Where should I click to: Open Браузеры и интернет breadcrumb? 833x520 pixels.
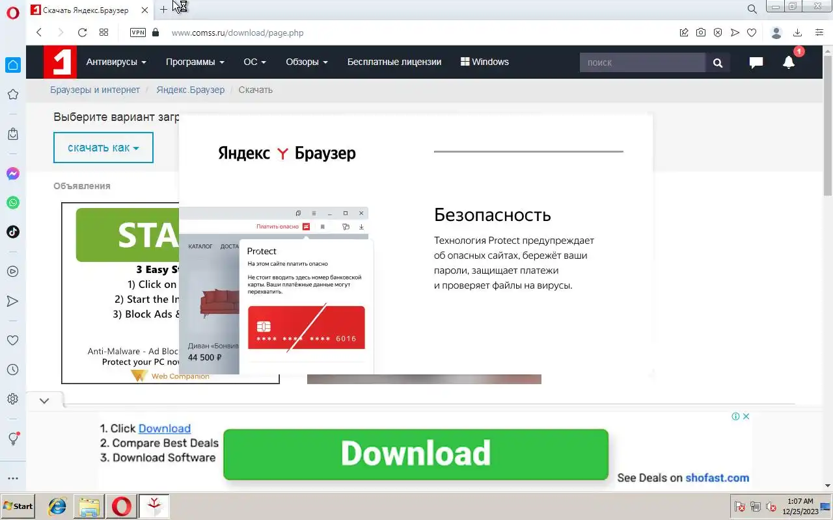point(95,90)
